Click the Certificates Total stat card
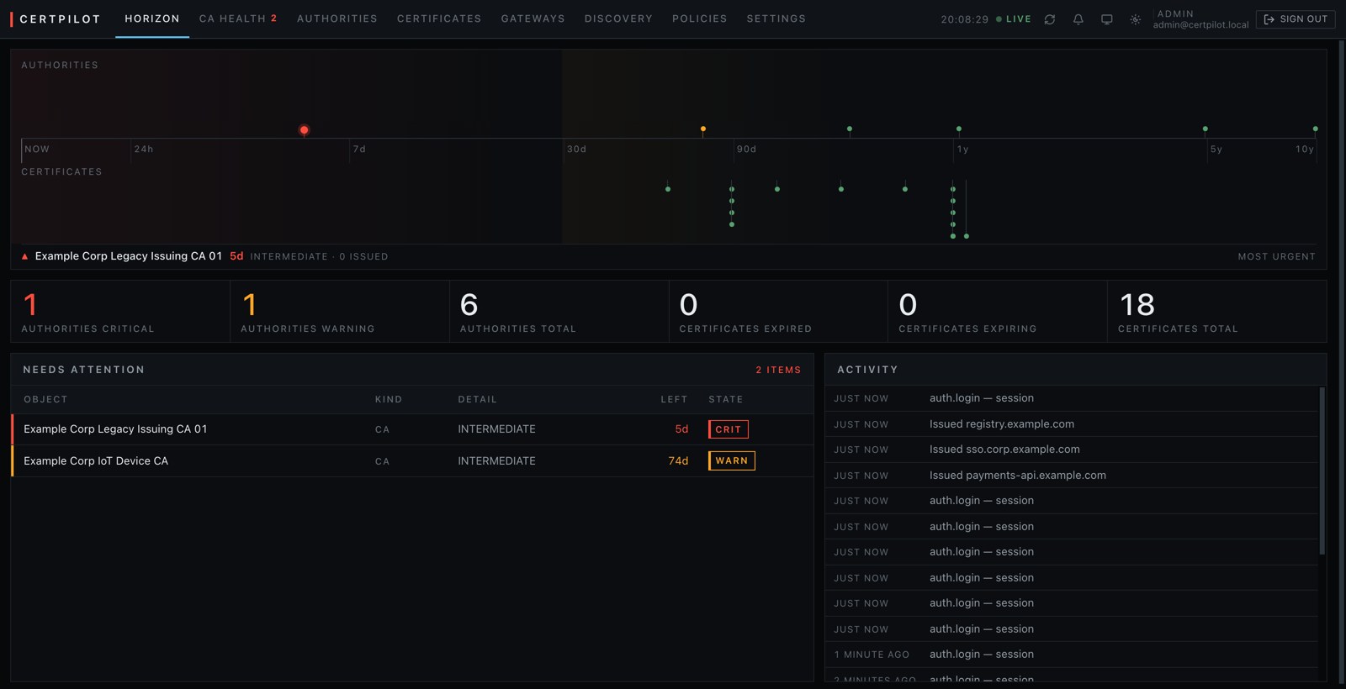Viewport: 1346px width, 689px height. [x=1217, y=312]
